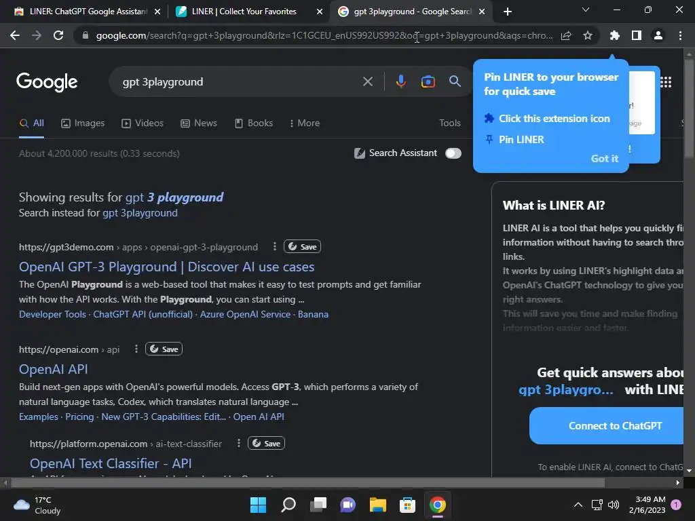Clear the Google search box text
Viewport: 695px width, 521px height.
pos(367,81)
